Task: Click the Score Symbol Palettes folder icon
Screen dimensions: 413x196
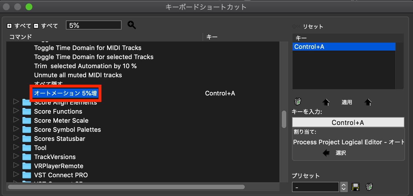Action: pyautogui.click(x=27, y=130)
